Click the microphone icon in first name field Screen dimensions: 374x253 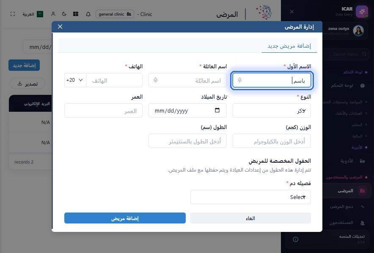coord(240,80)
